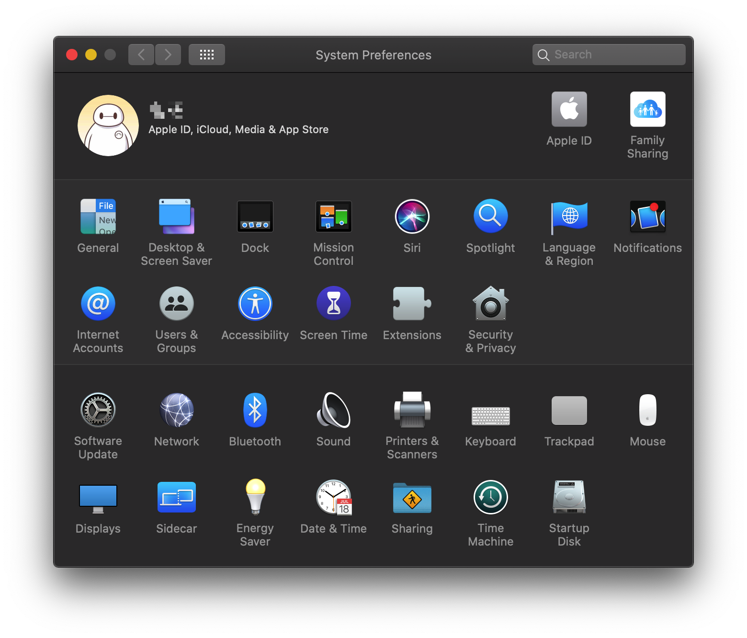Open Keyboard preferences
Viewport: 747px width, 638px height.
(491, 416)
